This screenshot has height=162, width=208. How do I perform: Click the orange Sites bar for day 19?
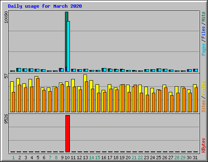(x=123, y=98)
